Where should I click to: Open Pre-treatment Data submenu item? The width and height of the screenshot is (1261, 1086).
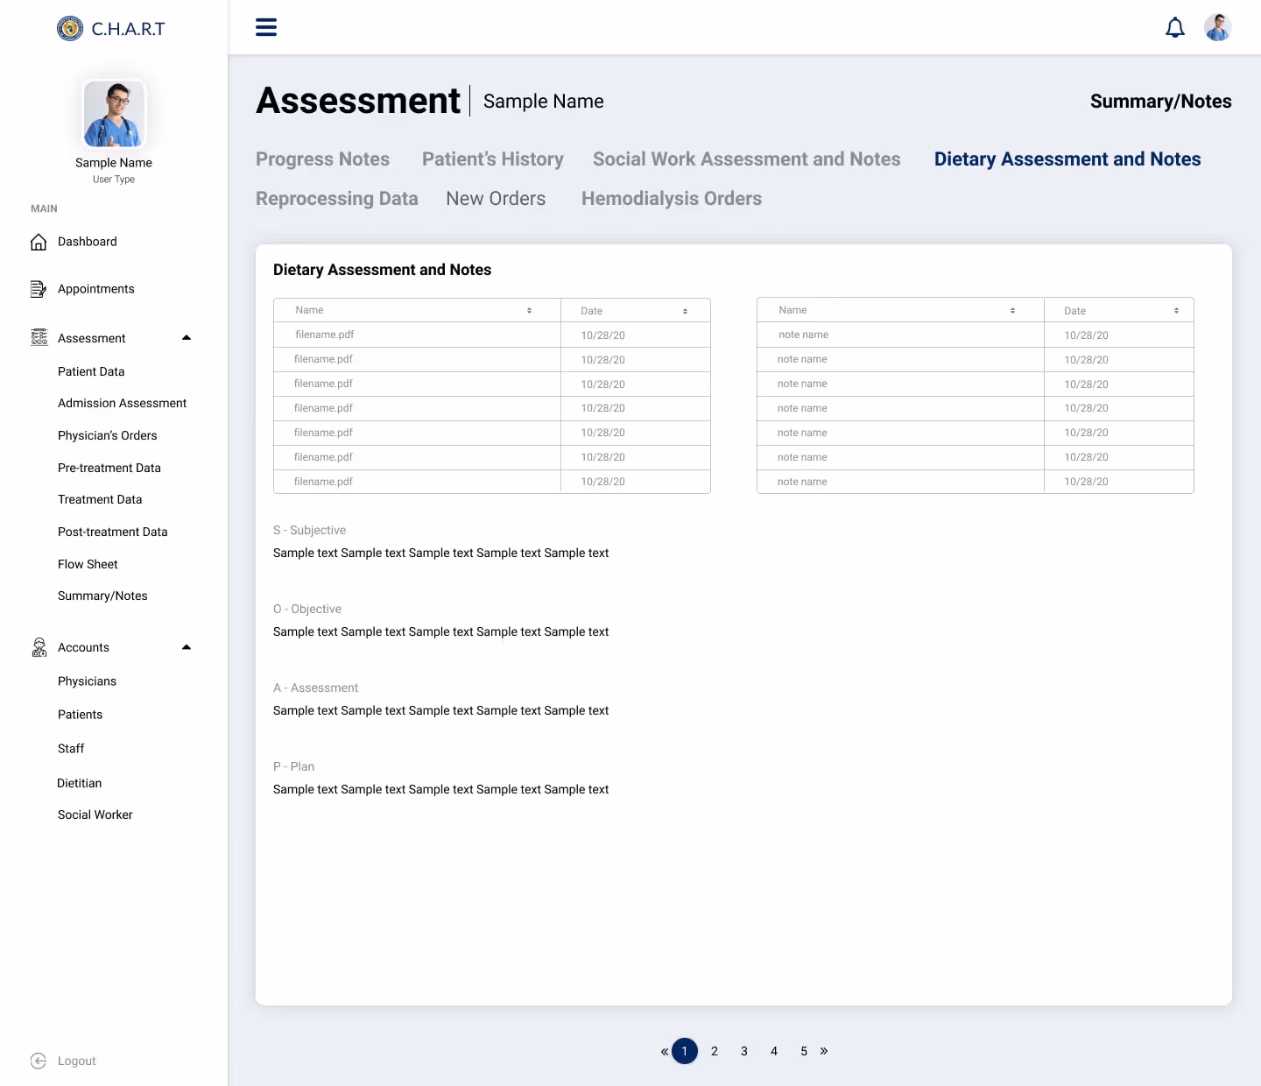click(109, 468)
